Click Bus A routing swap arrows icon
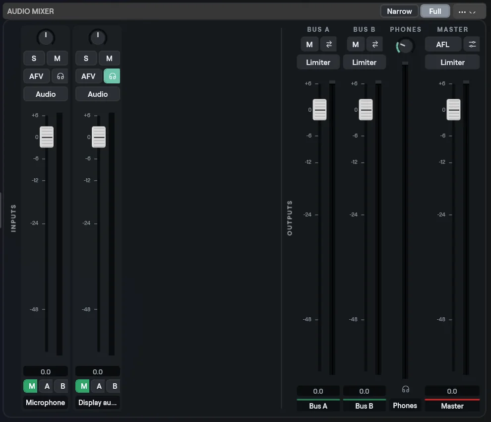 [x=329, y=44]
